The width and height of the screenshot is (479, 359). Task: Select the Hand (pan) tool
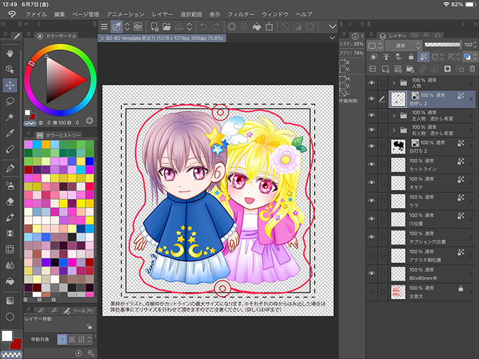click(10, 53)
